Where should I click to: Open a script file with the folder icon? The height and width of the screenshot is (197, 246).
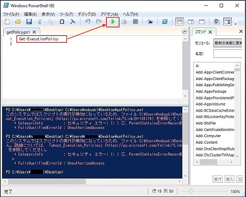click(18, 21)
